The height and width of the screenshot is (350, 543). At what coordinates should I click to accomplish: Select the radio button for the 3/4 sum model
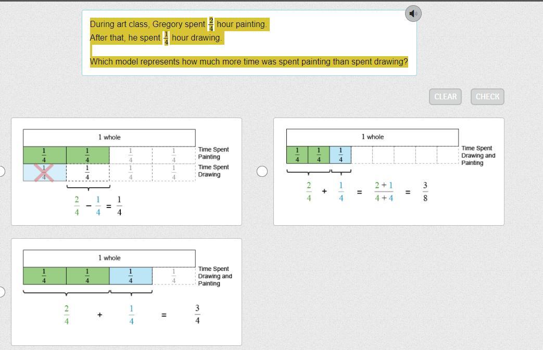tap(1, 292)
